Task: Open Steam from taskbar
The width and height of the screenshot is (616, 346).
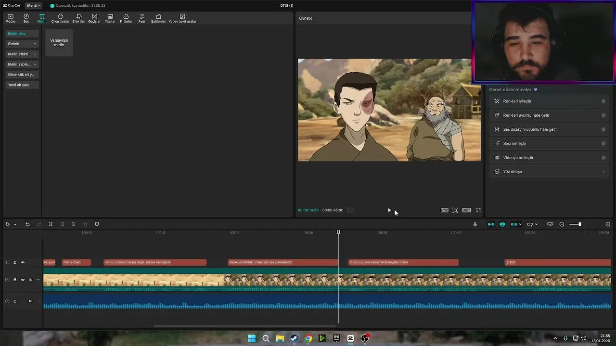Action: 294,338
